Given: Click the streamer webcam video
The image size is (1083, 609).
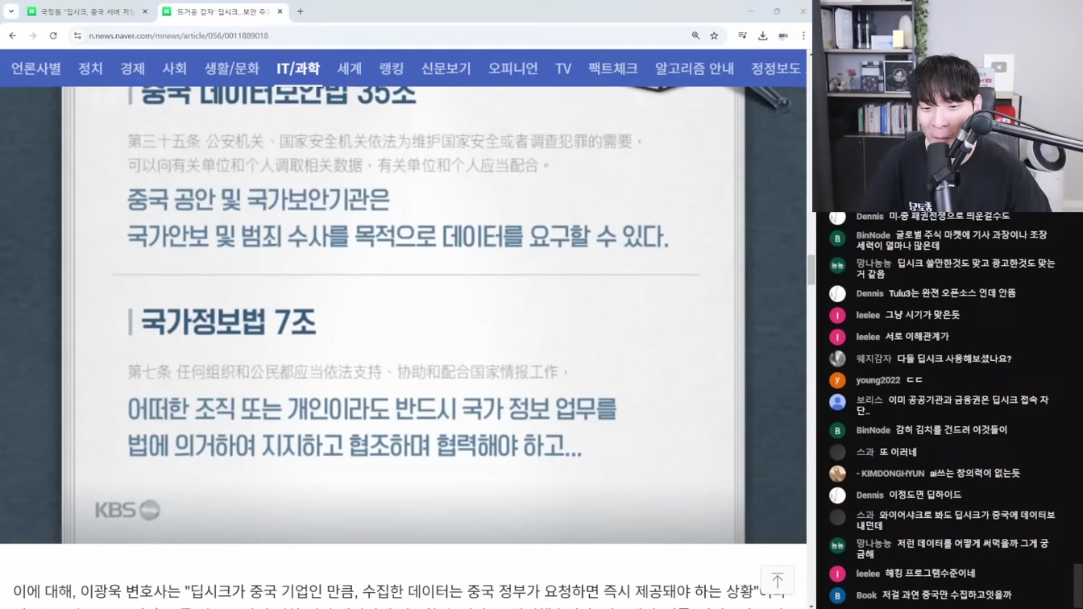Looking at the screenshot, I should click(948, 106).
